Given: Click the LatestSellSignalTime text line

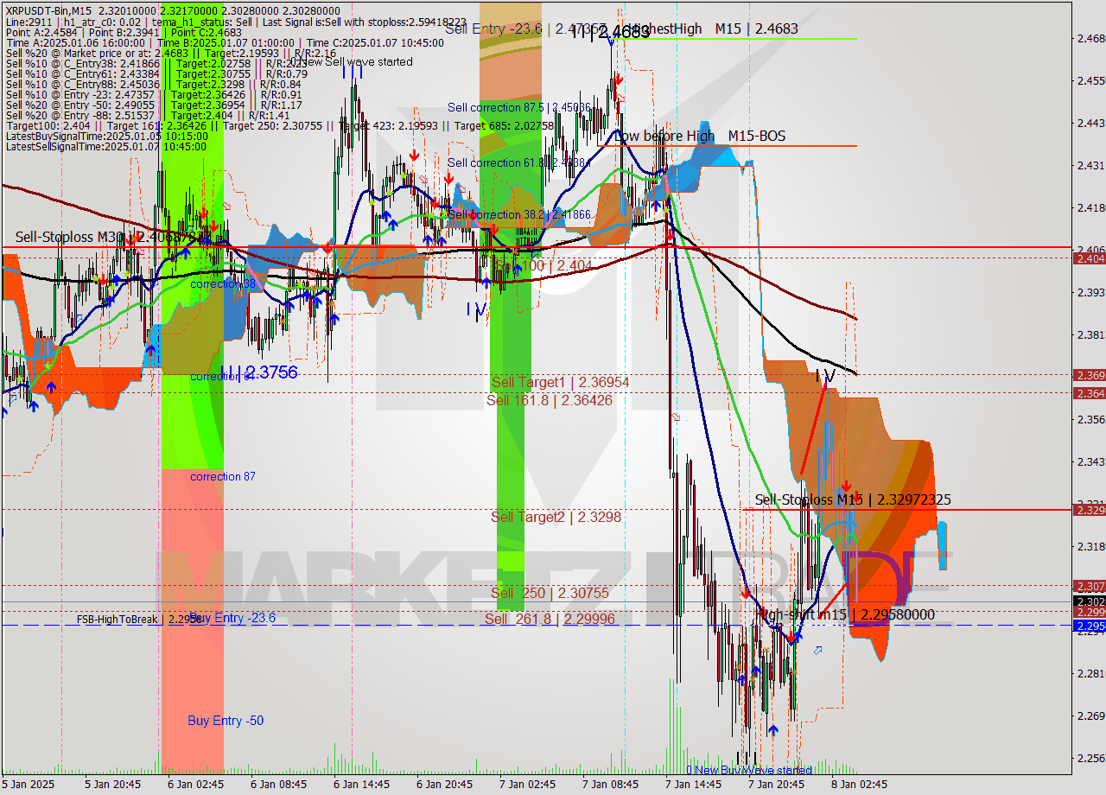Looking at the screenshot, I should 106,146.
